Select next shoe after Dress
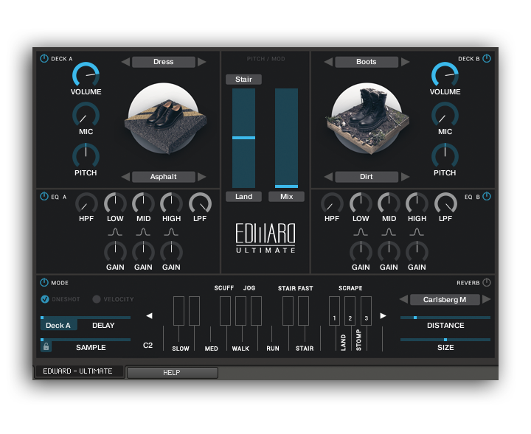Screen dimensions: 531x434 [x=202, y=62]
